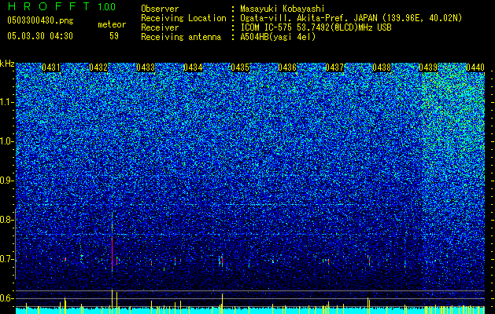Click the 1.1 kHz axis label

pyautogui.click(x=7, y=102)
